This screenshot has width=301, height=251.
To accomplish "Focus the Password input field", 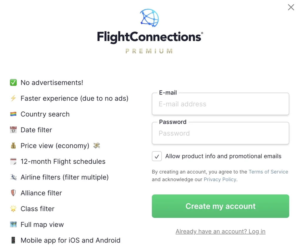I will [220, 133].
